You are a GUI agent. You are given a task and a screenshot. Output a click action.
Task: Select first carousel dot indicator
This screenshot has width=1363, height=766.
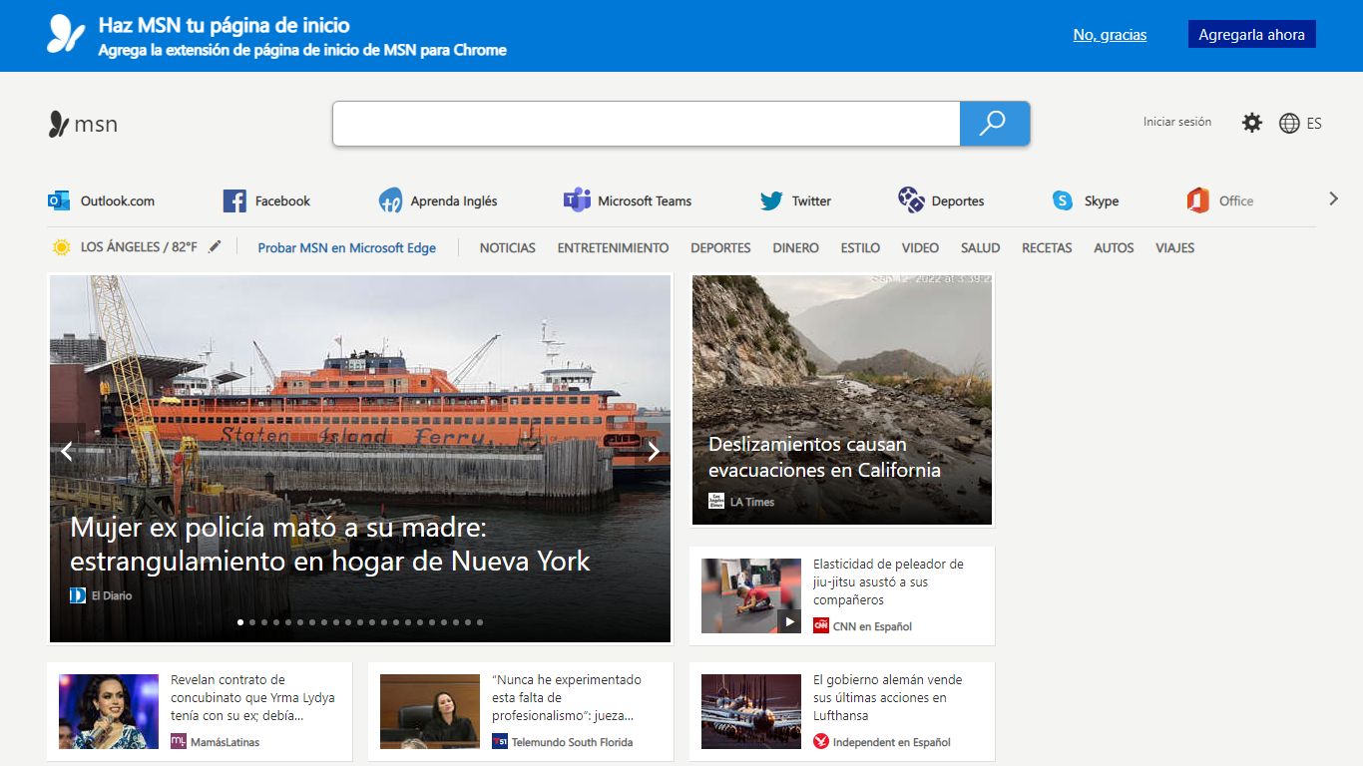tap(240, 622)
